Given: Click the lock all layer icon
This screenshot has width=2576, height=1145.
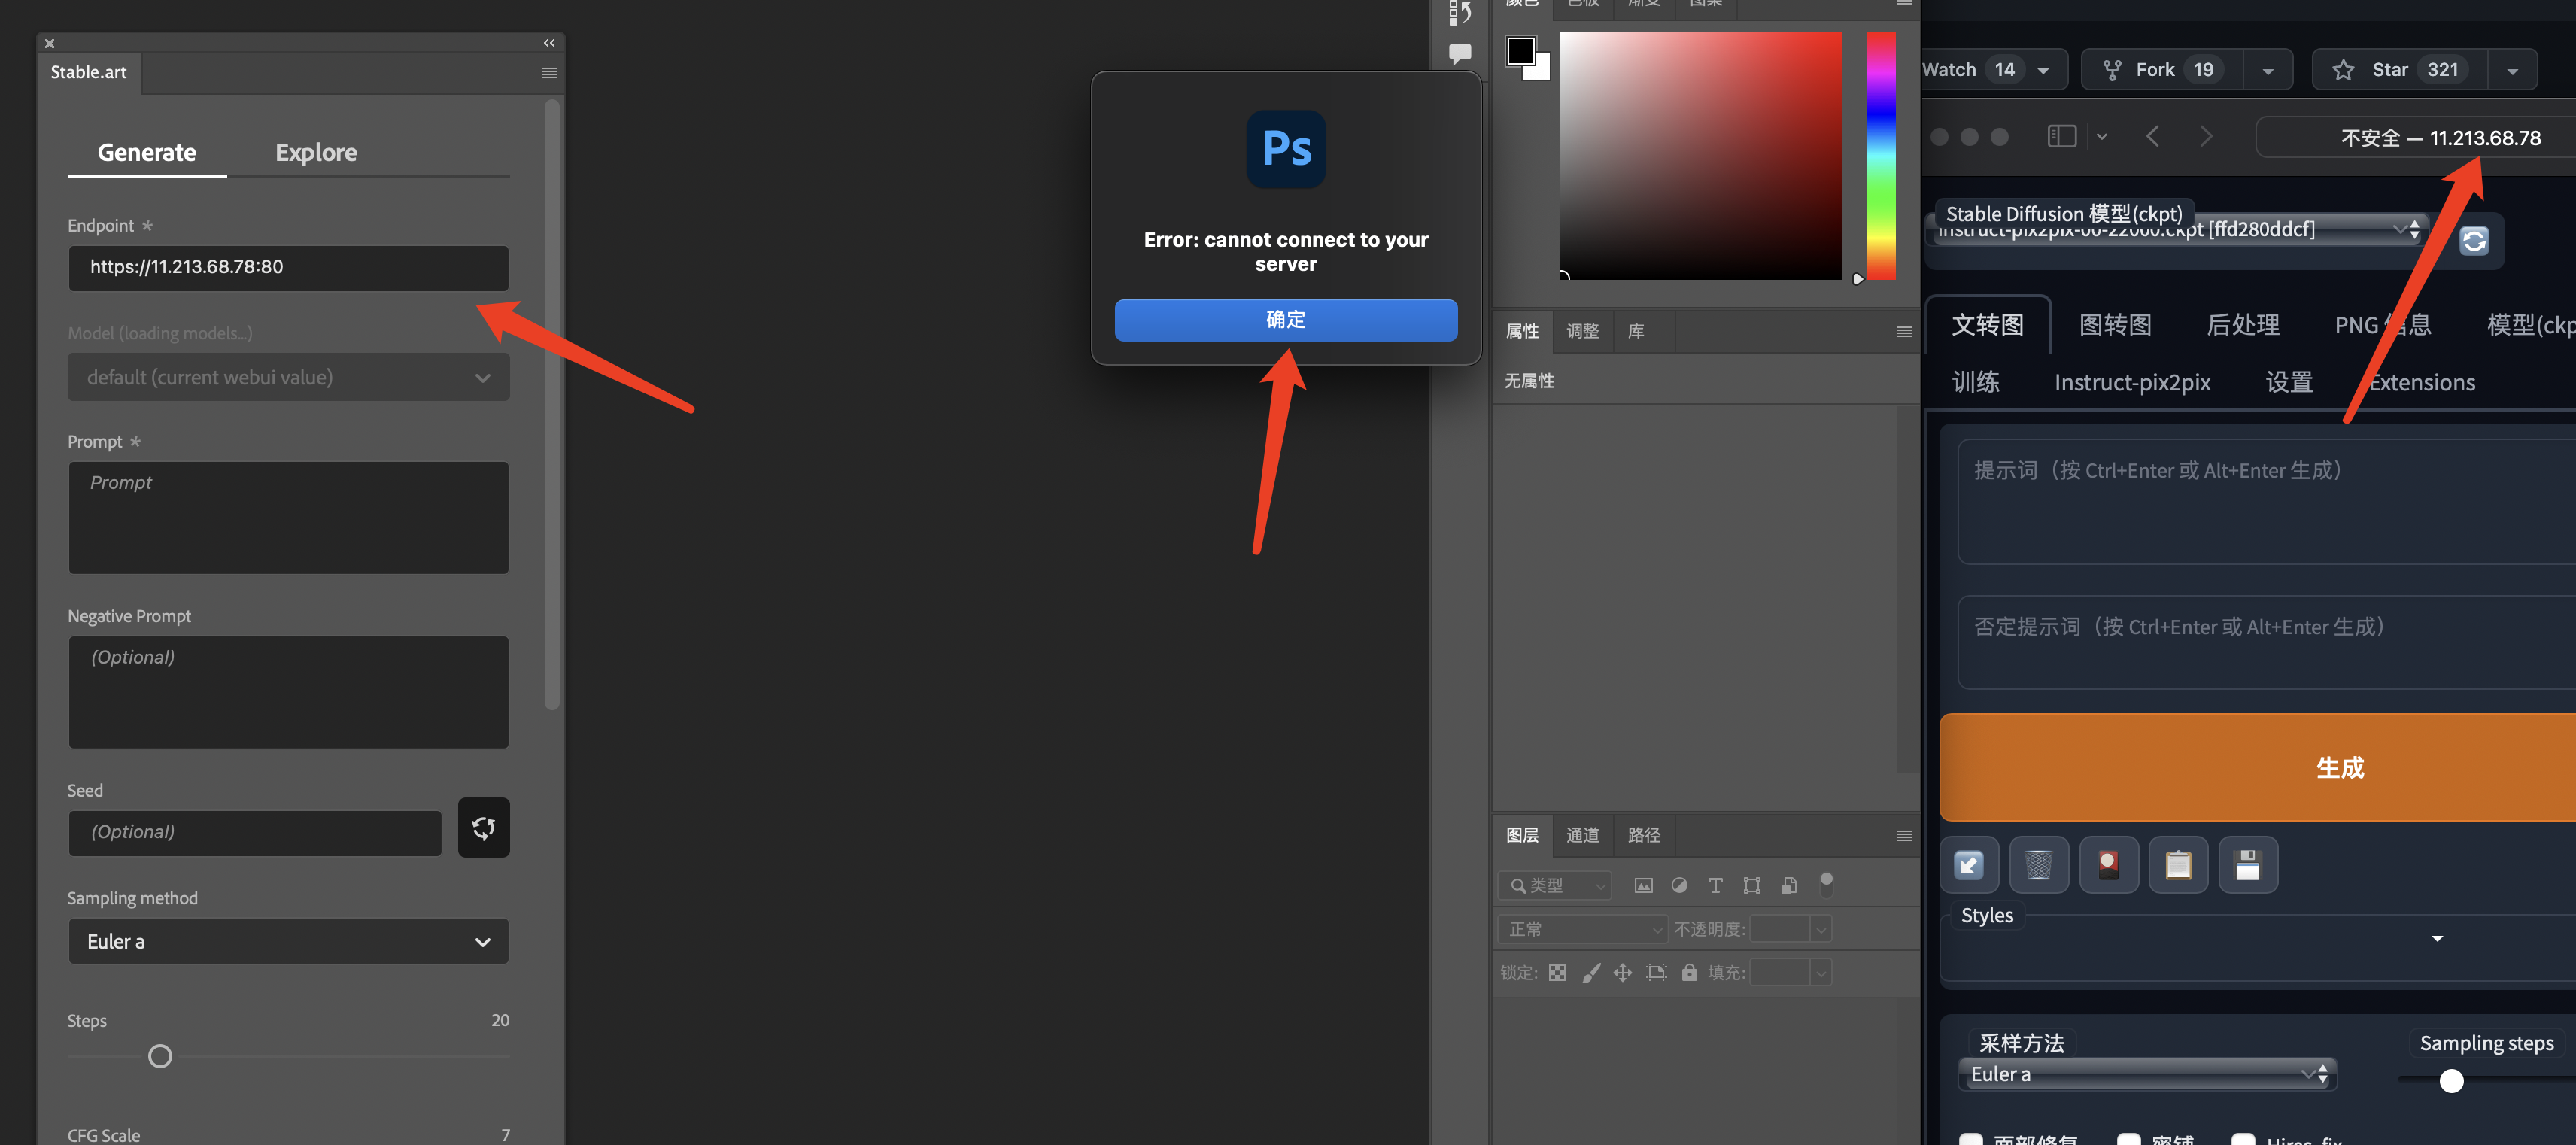Looking at the screenshot, I should point(1689,972).
